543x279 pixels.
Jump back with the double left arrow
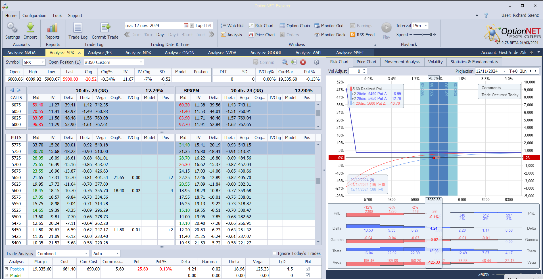tap(127, 35)
